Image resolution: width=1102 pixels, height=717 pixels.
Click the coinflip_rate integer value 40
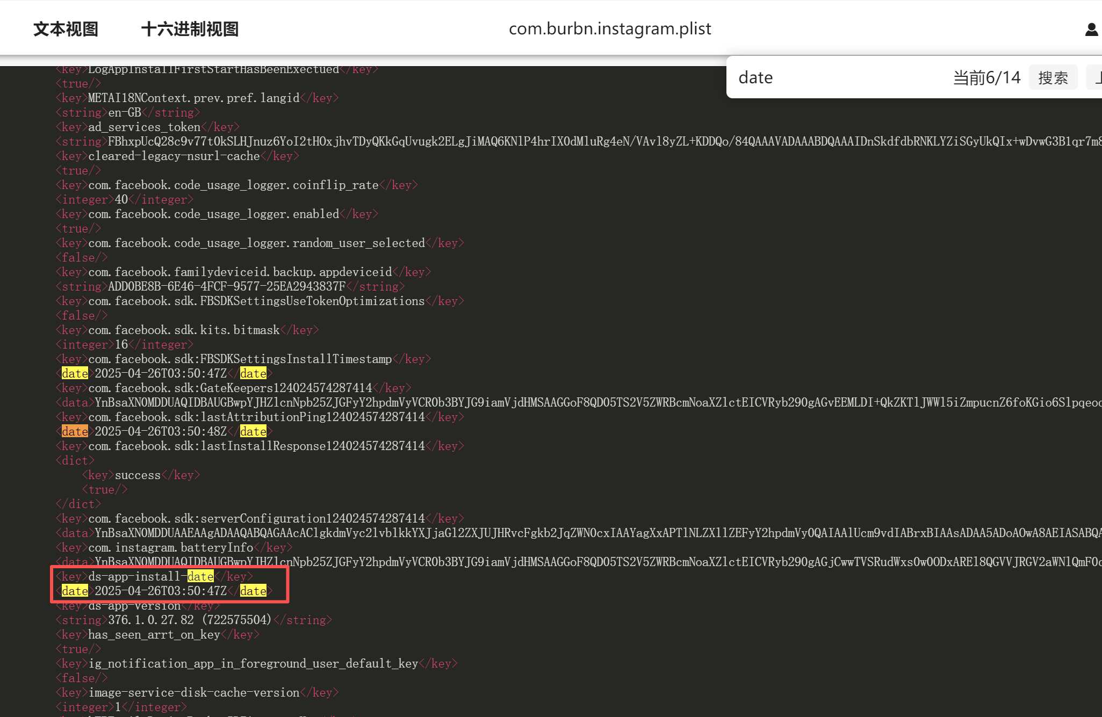pos(121,199)
